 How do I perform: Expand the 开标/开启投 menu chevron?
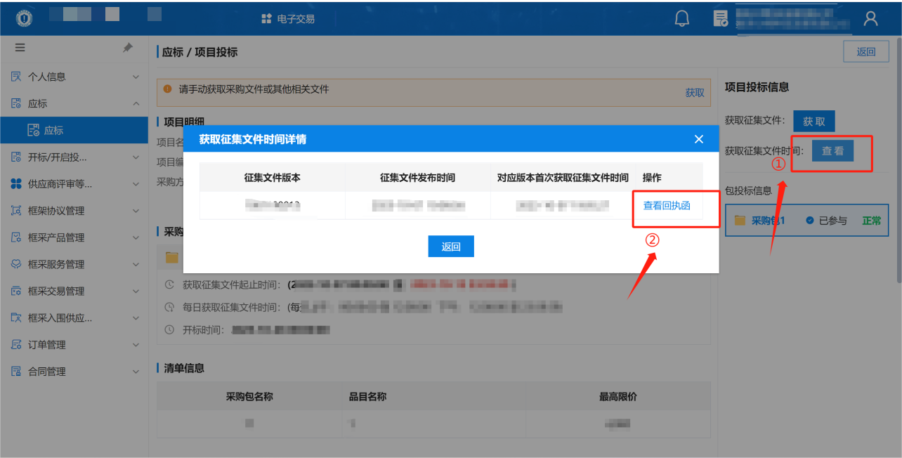pyautogui.click(x=136, y=157)
